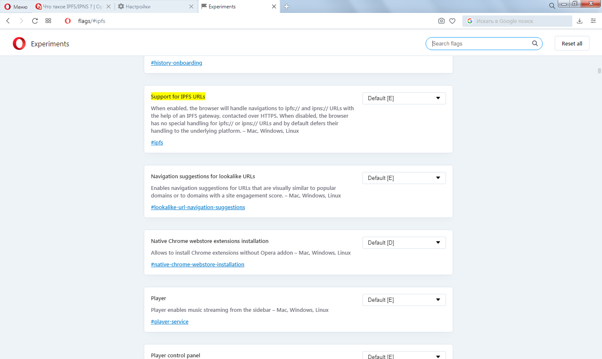Open the downloads icon
The image size is (602, 359).
pos(580,21)
